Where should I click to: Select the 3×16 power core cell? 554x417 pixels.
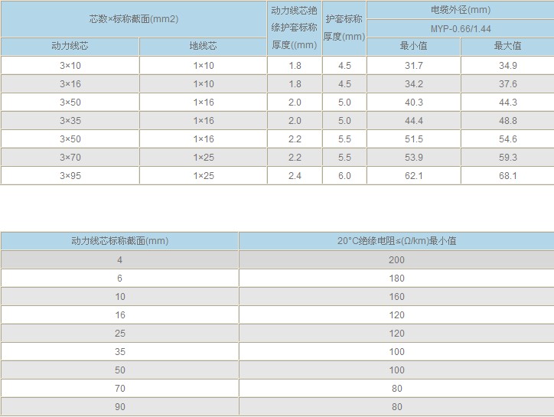coord(70,83)
